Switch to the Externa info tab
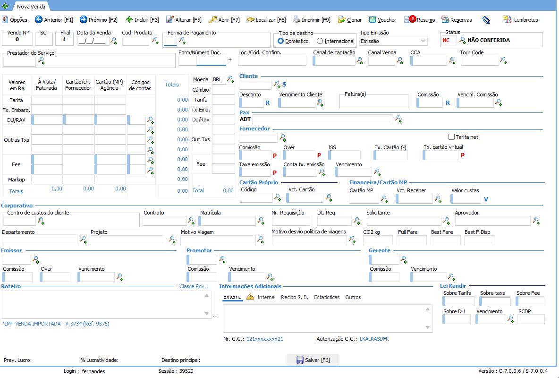This screenshot has width=559, height=378. tap(232, 297)
